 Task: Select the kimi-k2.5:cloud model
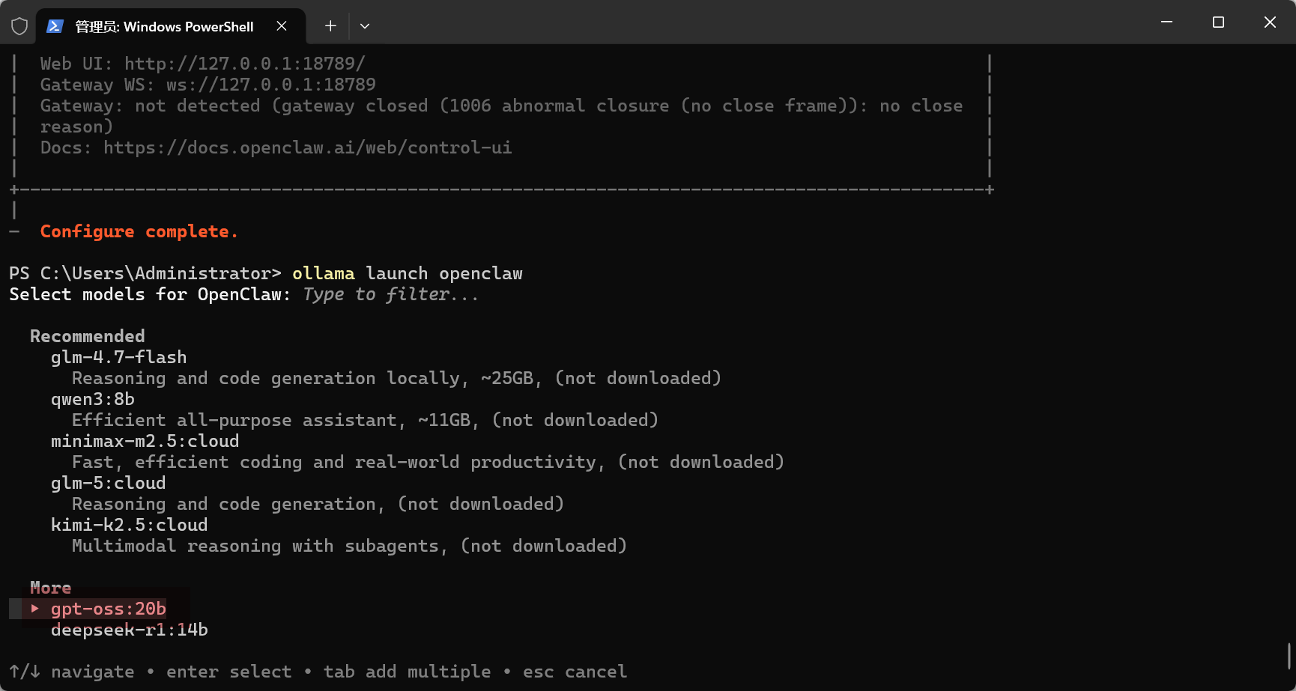click(x=130, y=525)
